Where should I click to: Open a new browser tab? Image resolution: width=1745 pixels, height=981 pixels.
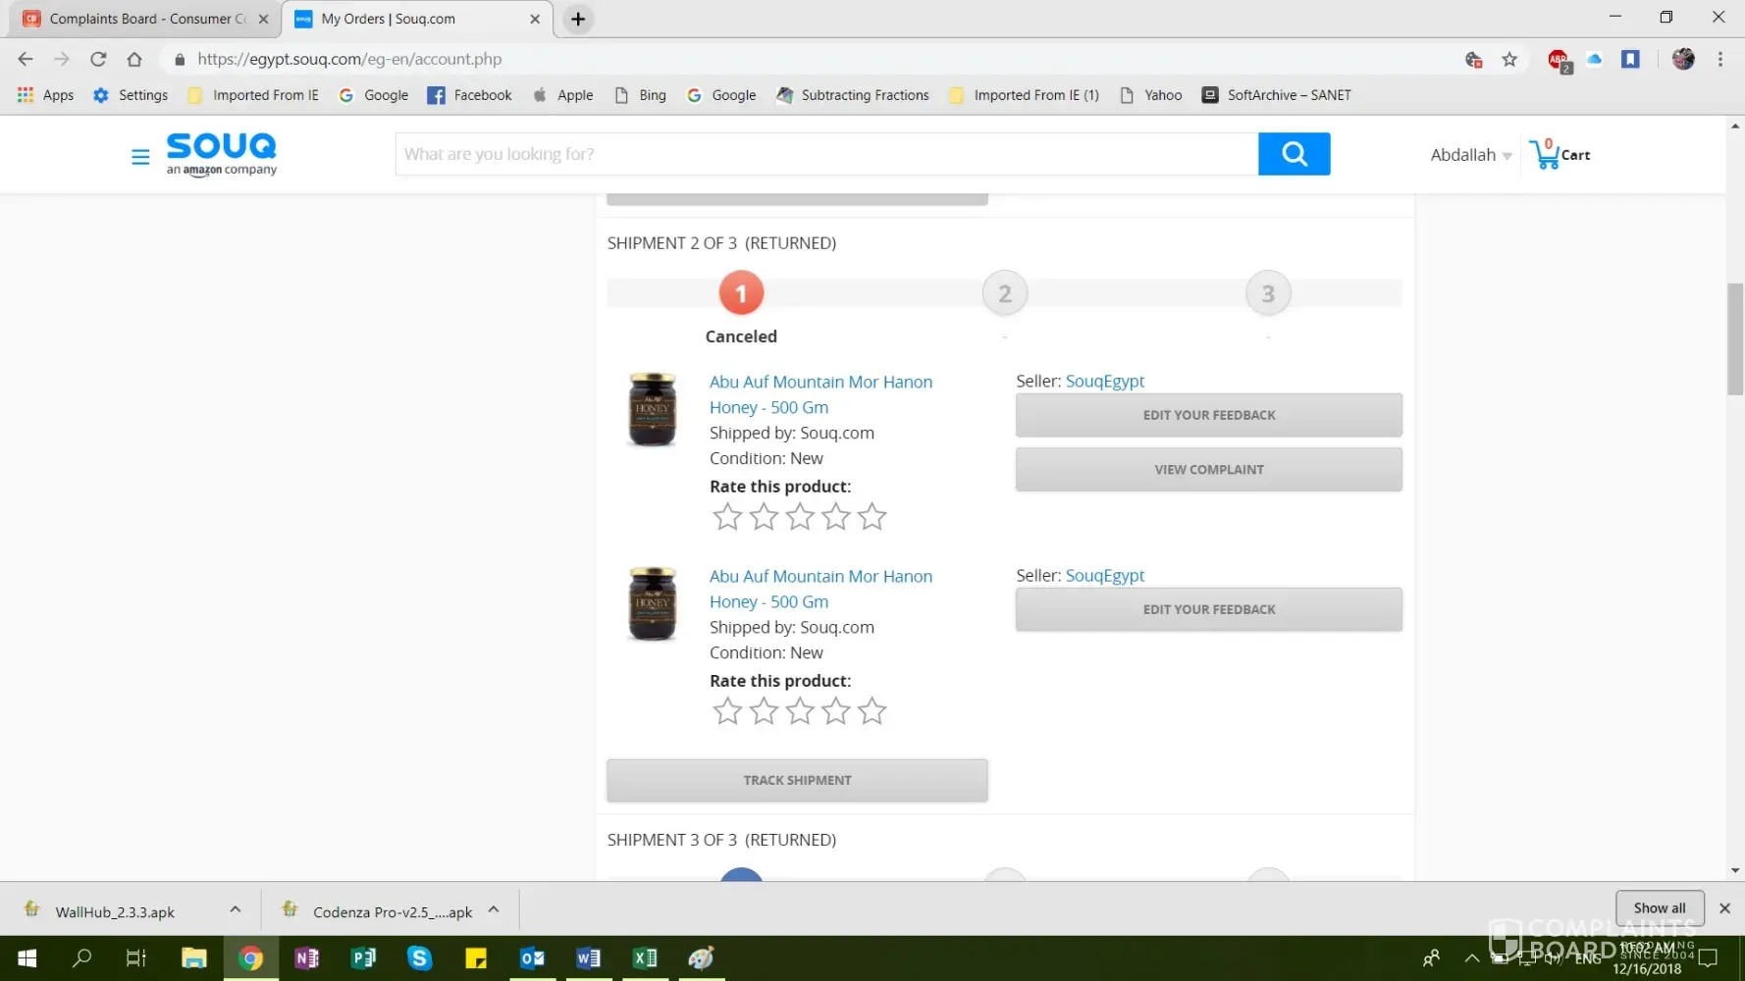coord(578,19)
